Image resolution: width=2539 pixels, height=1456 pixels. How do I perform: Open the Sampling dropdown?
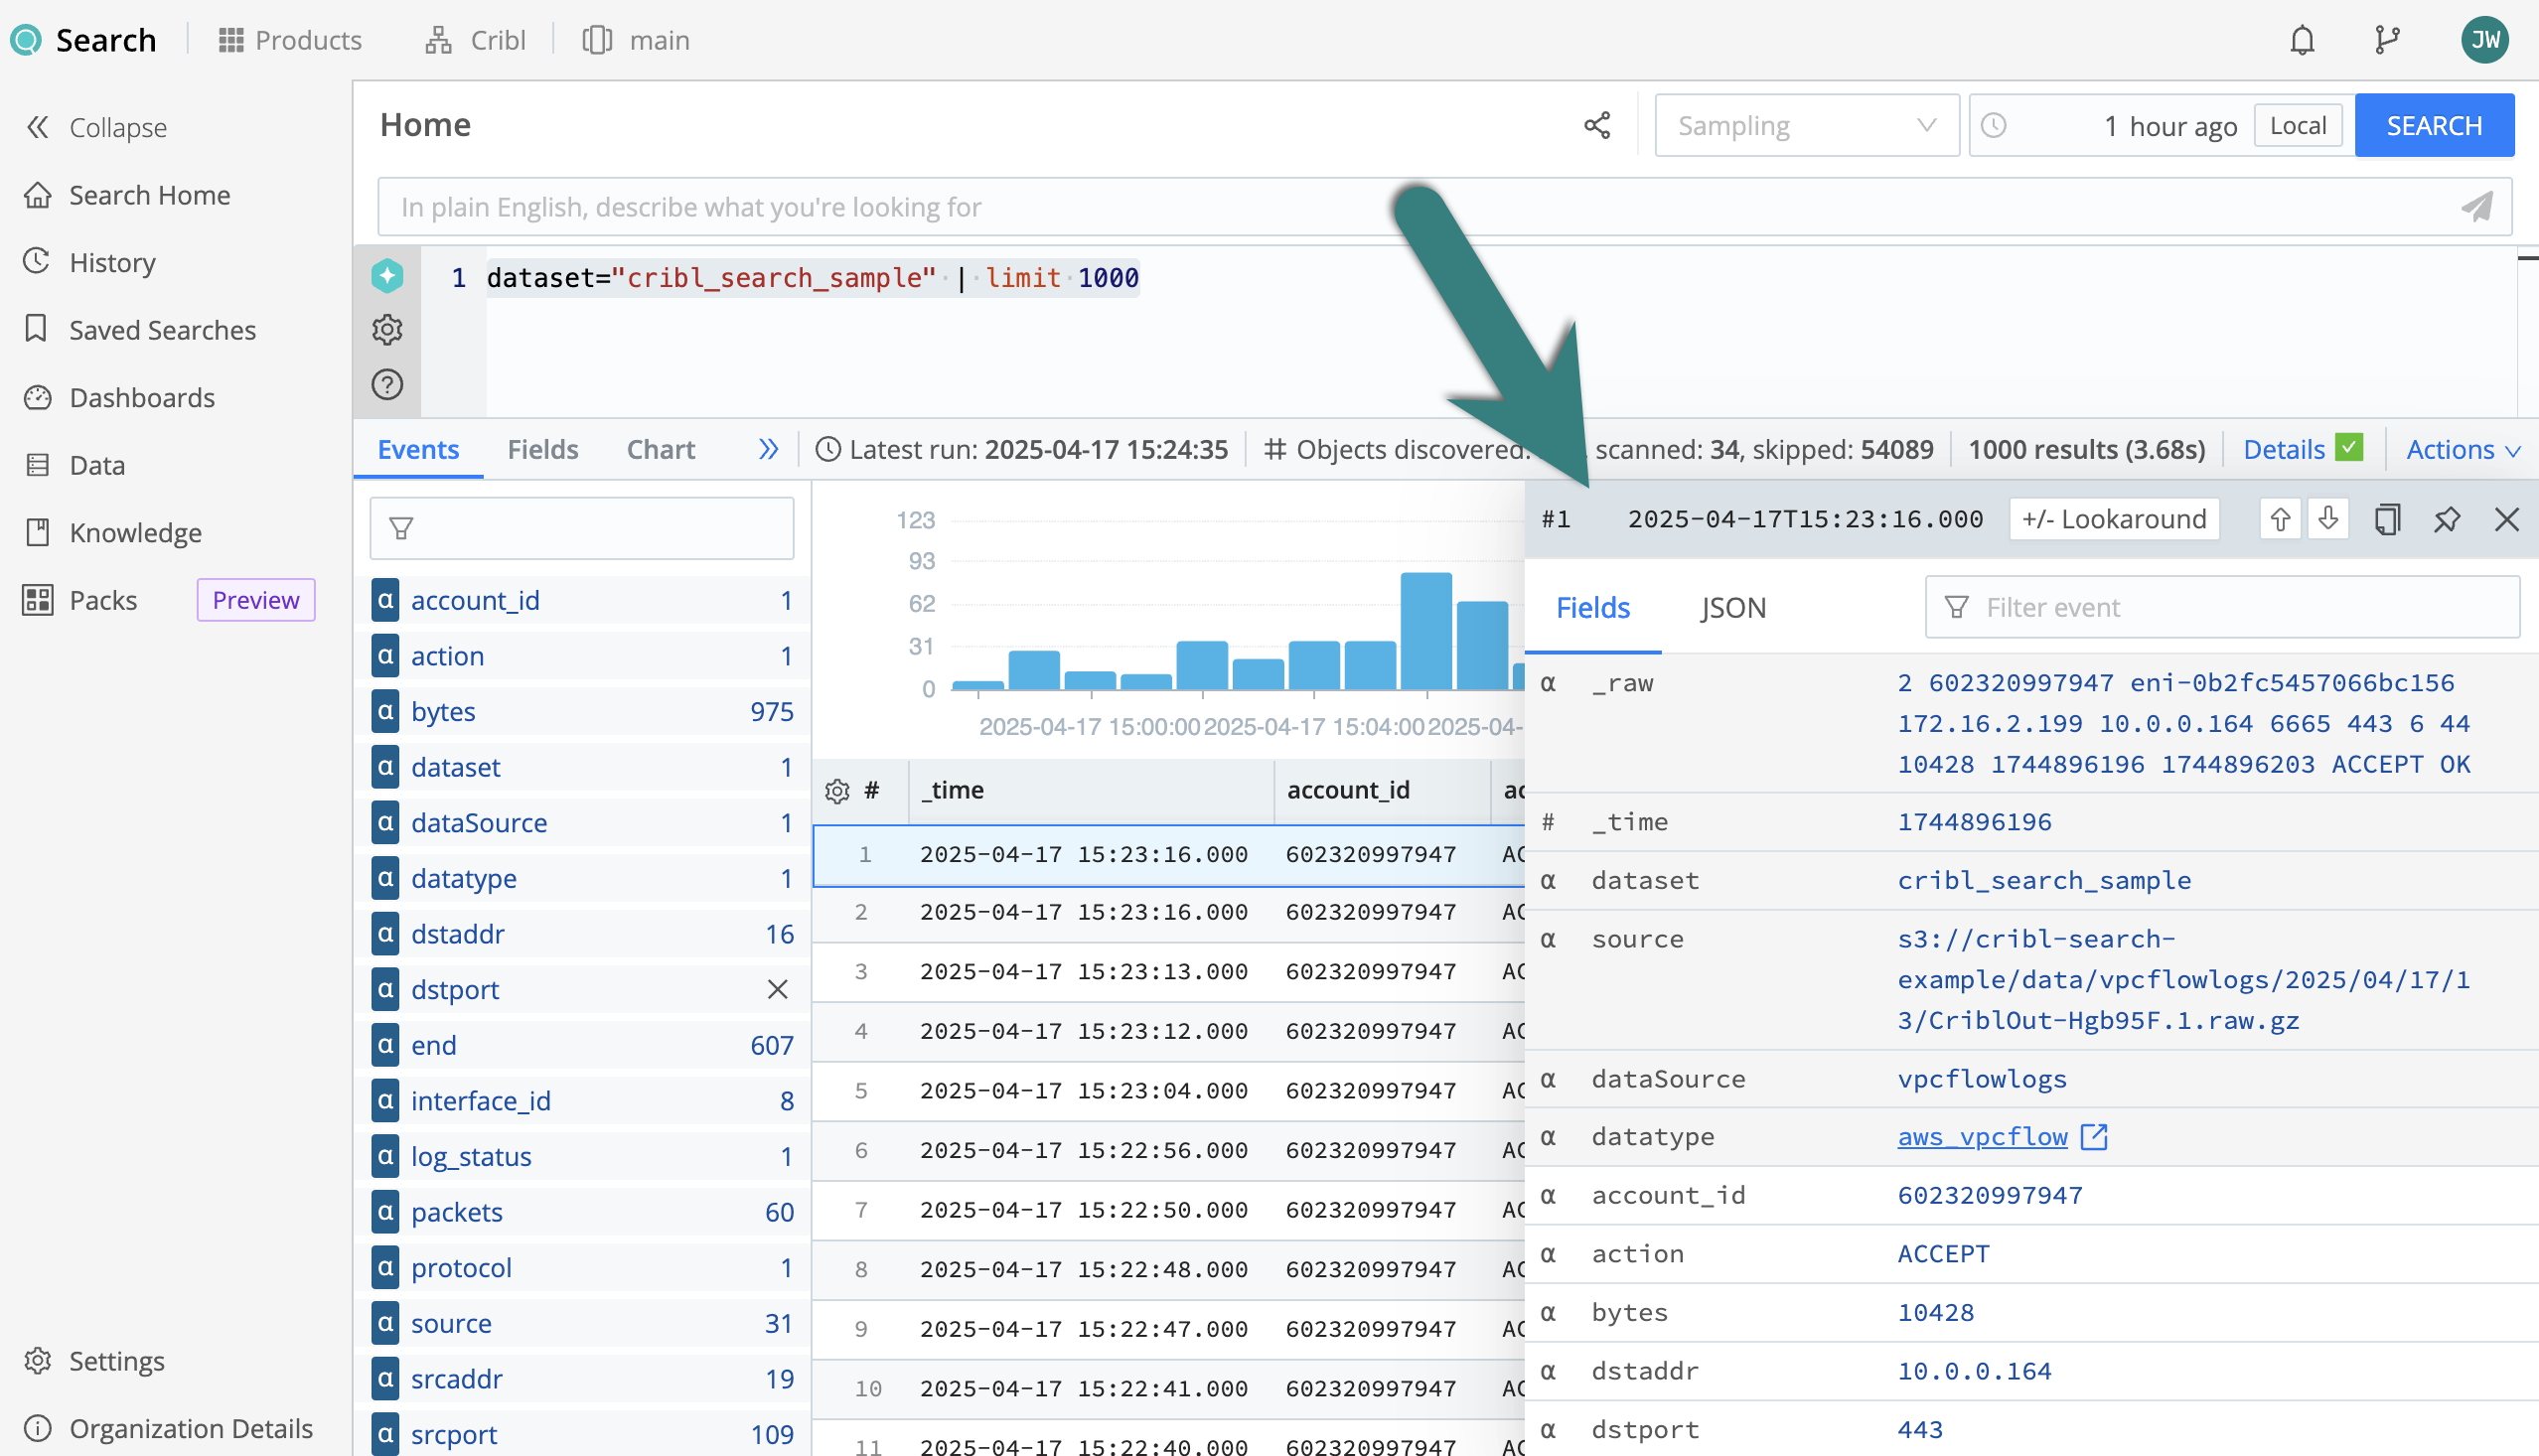pos(1806,125)
